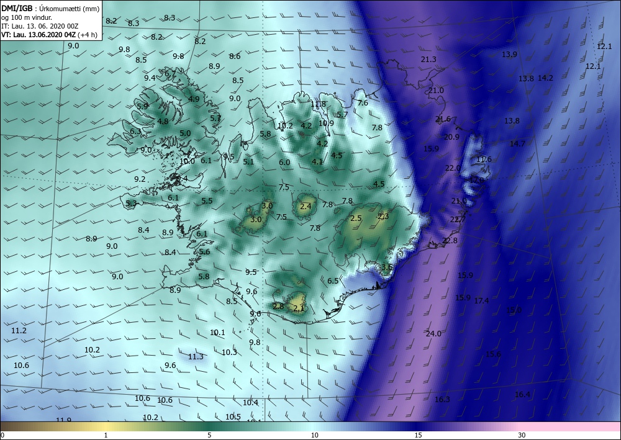
Task: Click the 10.4 value near the bottom
Action: coord(250,402)
